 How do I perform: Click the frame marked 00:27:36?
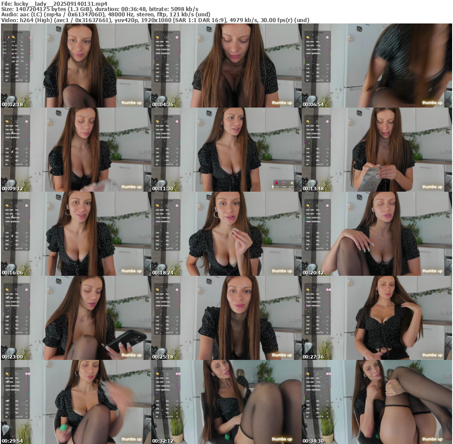(377, 318)
